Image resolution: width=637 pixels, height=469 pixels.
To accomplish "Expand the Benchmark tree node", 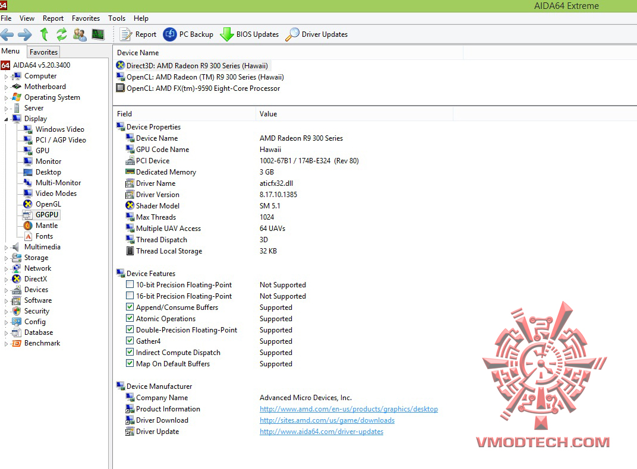I will (x=6, y=344).
